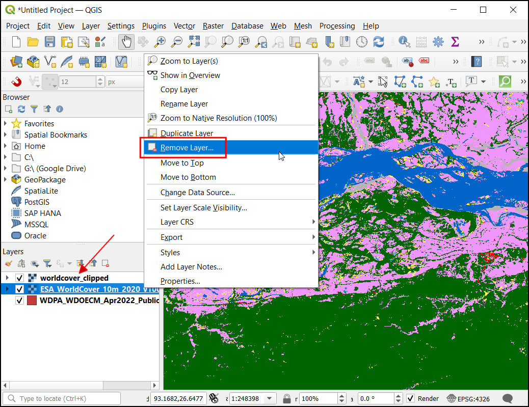
Task: Click the Zoom In magnifier icon
Action: (x=160, y=42)
